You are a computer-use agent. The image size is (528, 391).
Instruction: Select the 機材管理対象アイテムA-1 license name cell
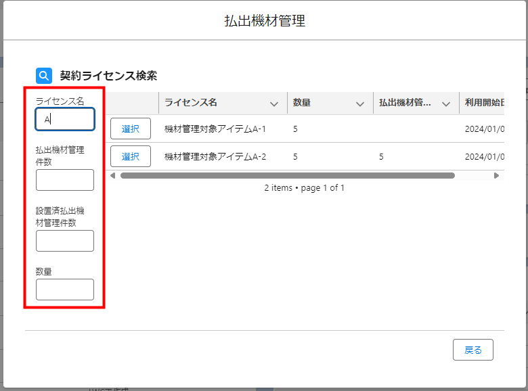point(215,129)
